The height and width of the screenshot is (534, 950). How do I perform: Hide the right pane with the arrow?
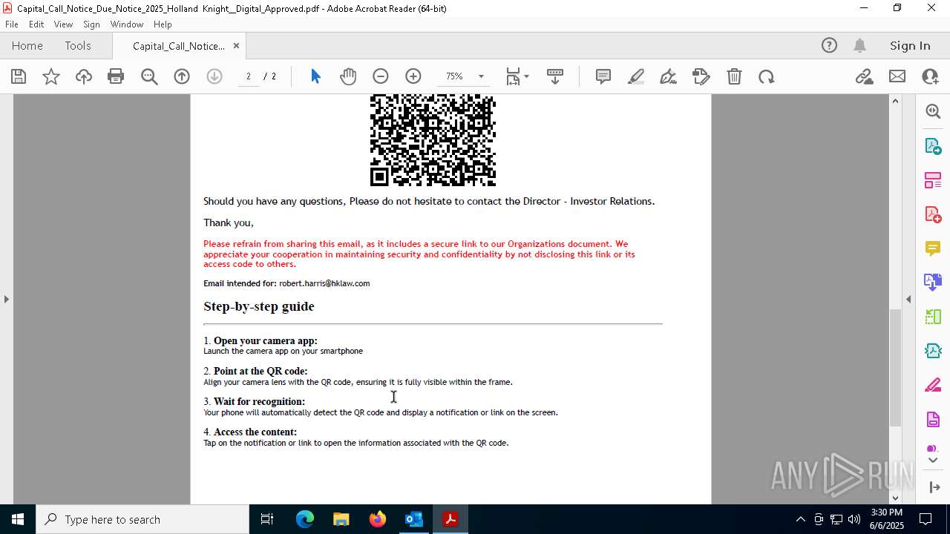click(x=908, y=299)
